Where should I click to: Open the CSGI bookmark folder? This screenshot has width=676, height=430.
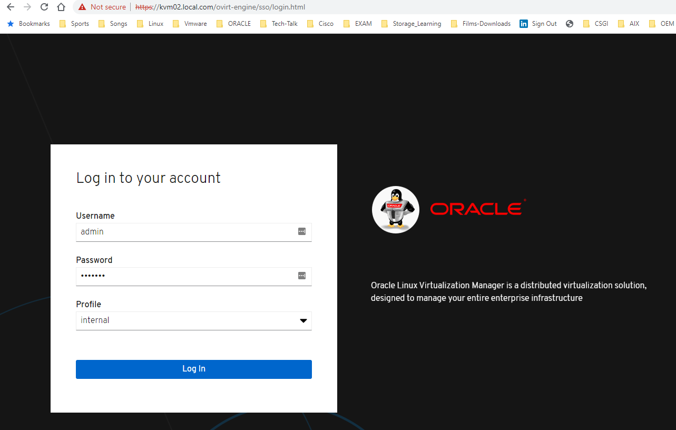click(x=595, y=24)
